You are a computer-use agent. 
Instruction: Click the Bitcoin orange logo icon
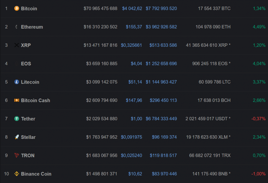point(17,8)
